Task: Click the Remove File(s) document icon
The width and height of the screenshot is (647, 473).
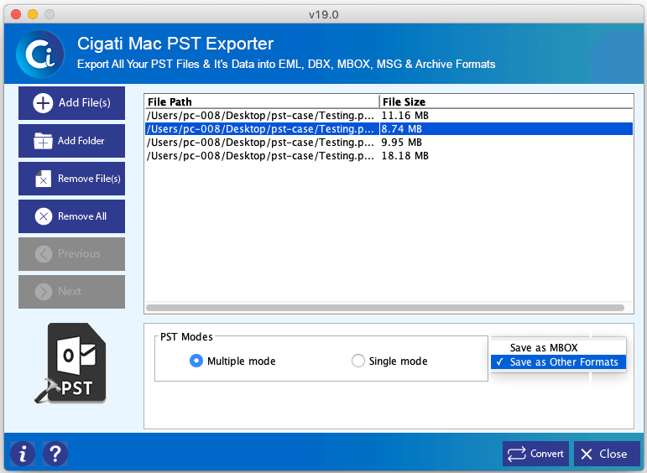Action: [x=44, y=179]
